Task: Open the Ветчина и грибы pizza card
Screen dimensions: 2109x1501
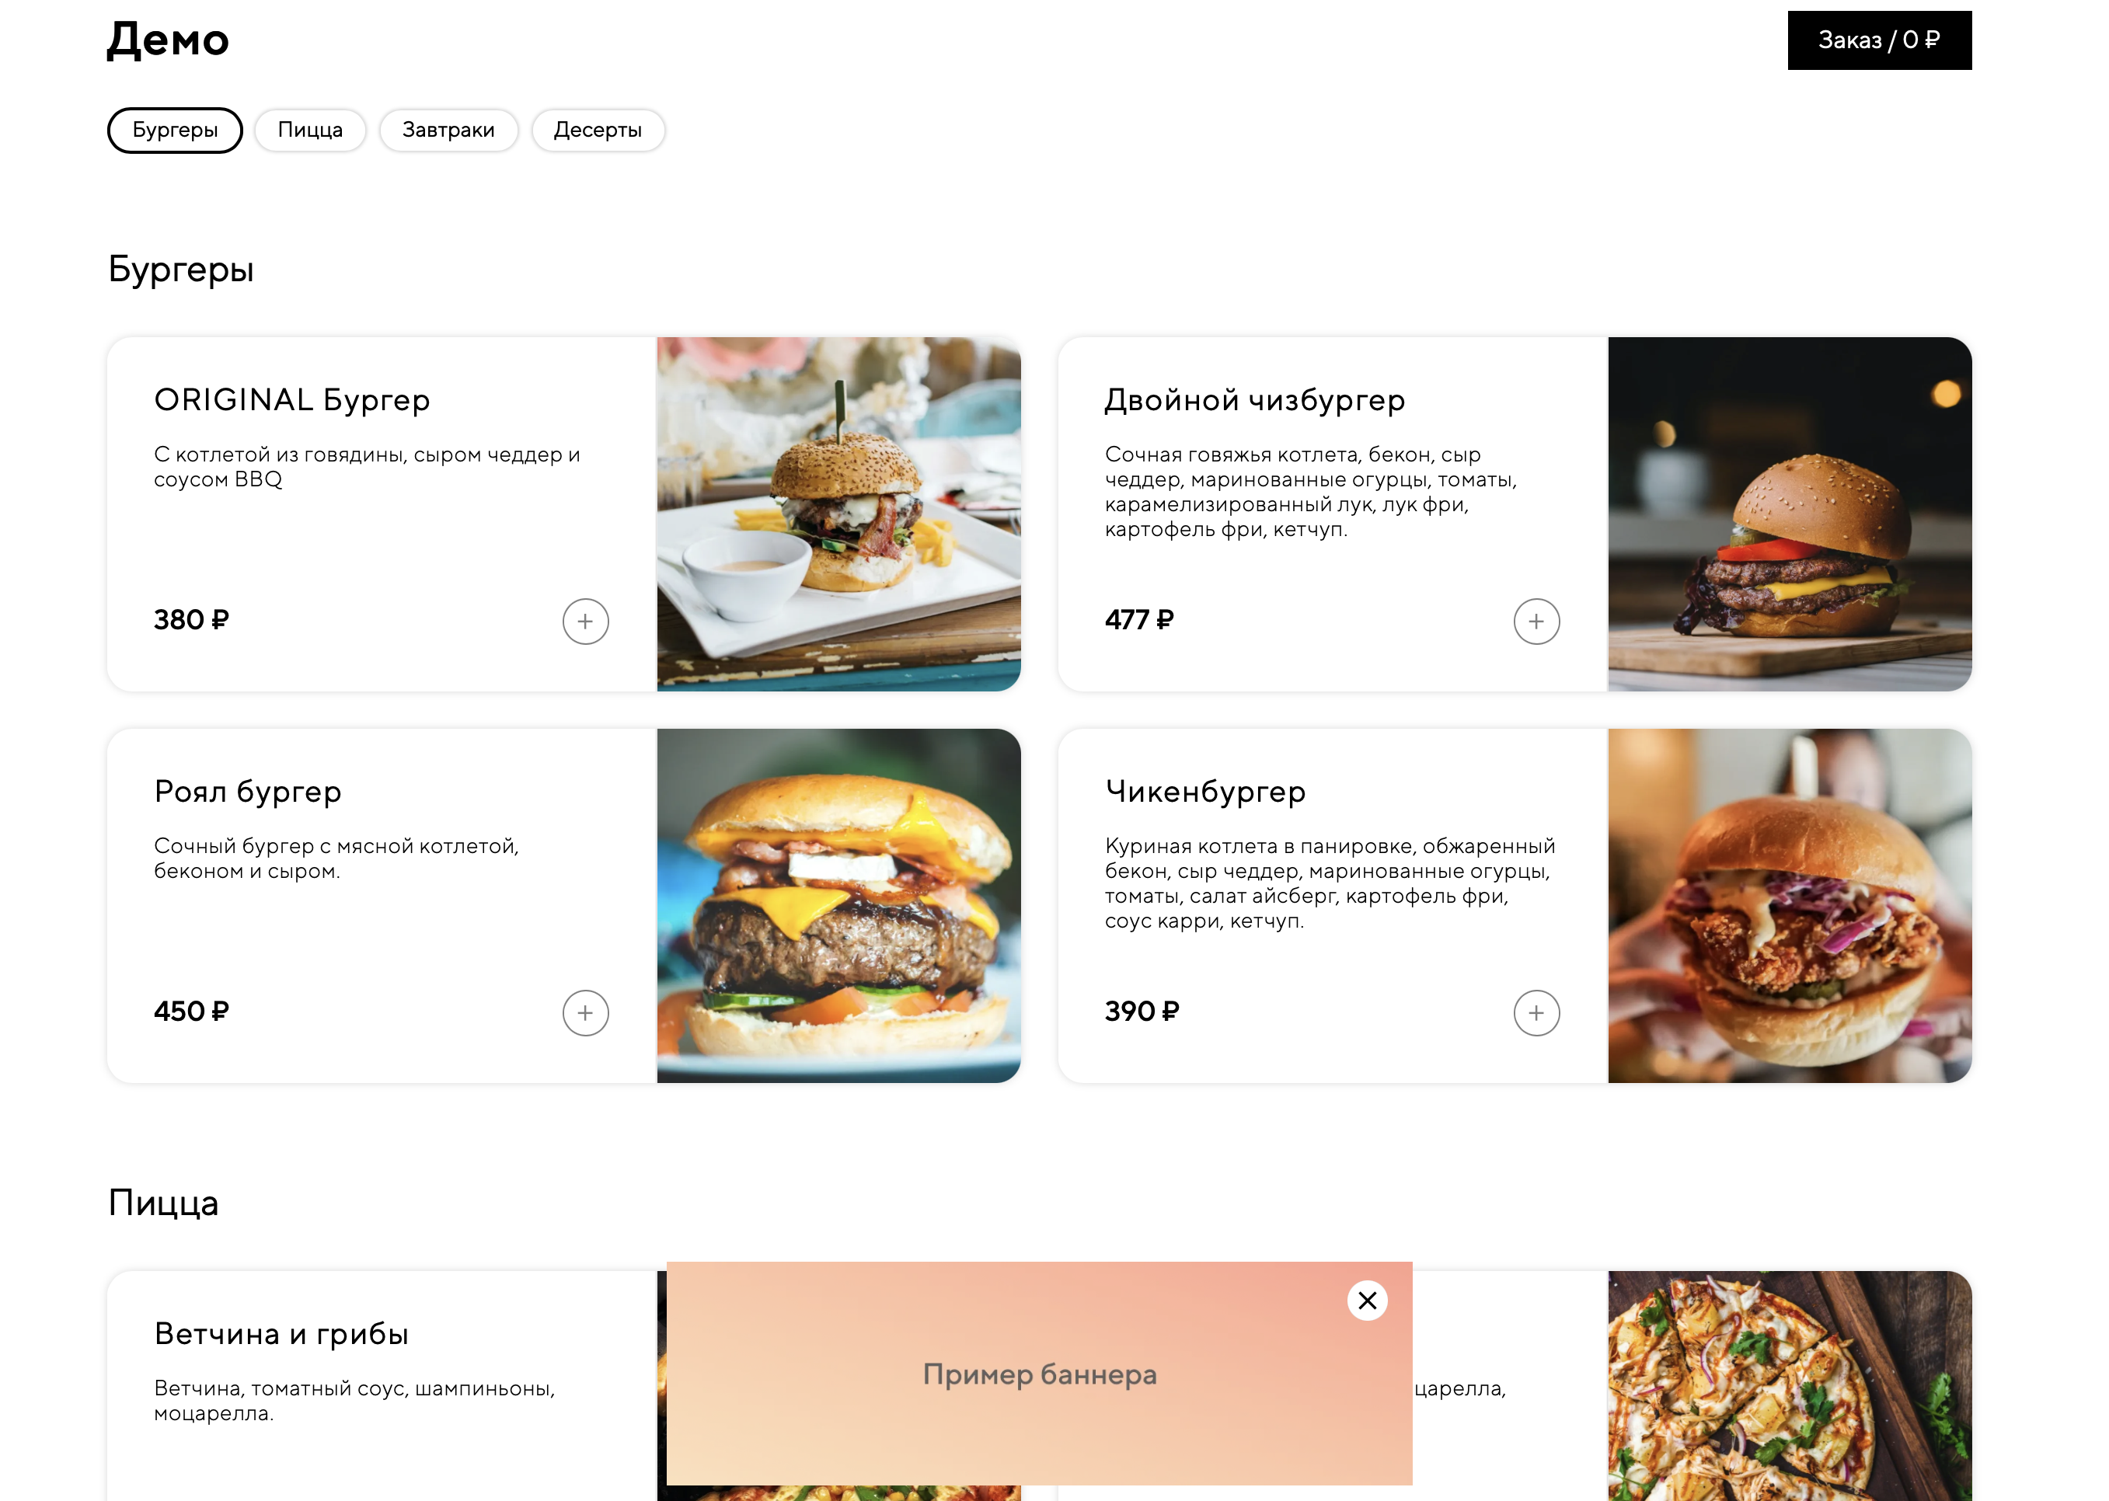Action: (x=382, y=1385)
